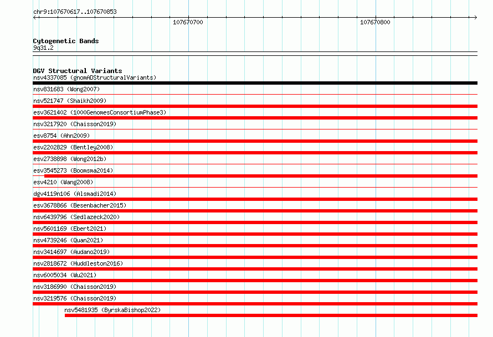This screenshot has height=337, width=493.
Task: Open variant nsv4739246 (Quan2021)
Action: [x=68, y=240]
